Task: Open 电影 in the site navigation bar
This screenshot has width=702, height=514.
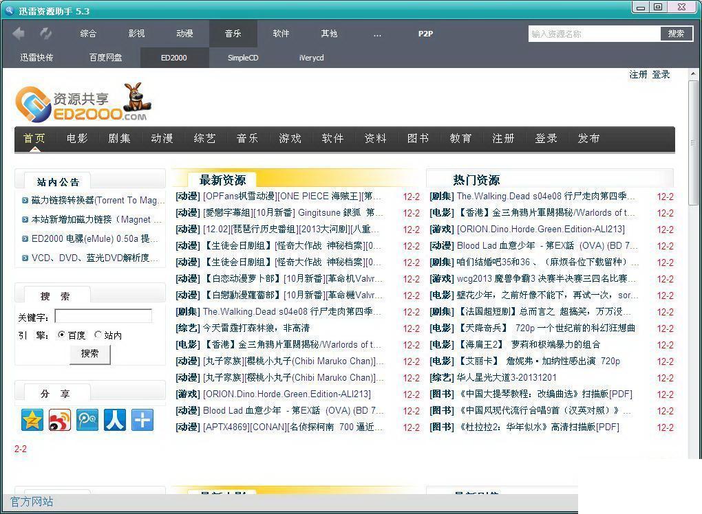Action: tap(77, 139)
